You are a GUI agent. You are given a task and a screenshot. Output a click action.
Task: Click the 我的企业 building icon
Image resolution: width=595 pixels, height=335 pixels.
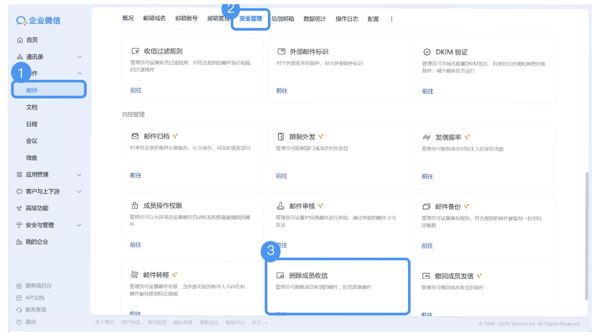coord(19,242)
